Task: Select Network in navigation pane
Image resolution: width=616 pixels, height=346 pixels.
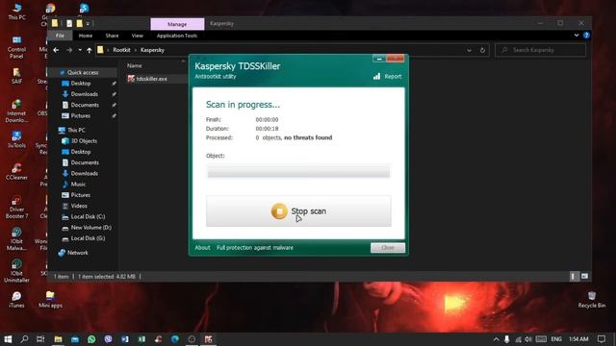Action: coord(77,253)
